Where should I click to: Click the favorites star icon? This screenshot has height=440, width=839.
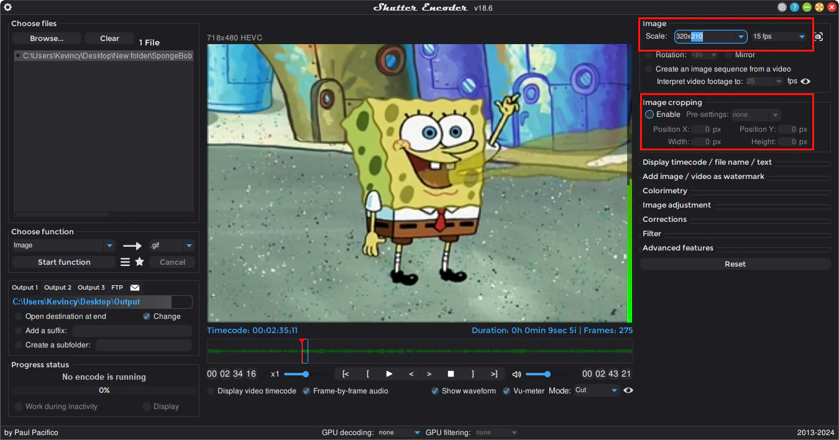[x=140, y=262]
